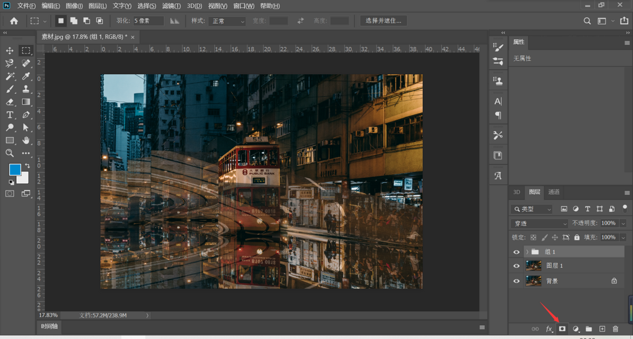This screenshot has height=339, width=633.
Task: Toggle shape layer filter
Action: tap(600, 209)
